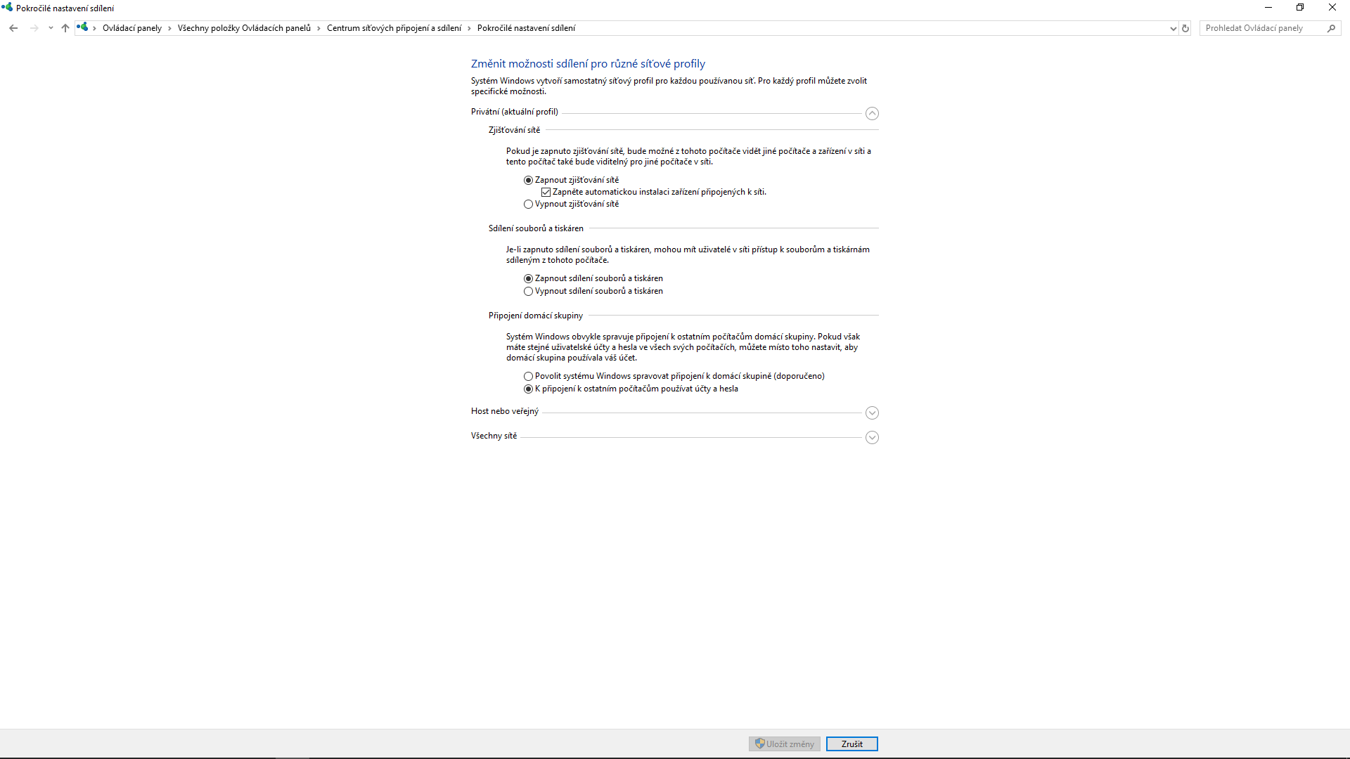Click the search magnifier icon
Screen dimensions: 1350x759
(1331, 28)
